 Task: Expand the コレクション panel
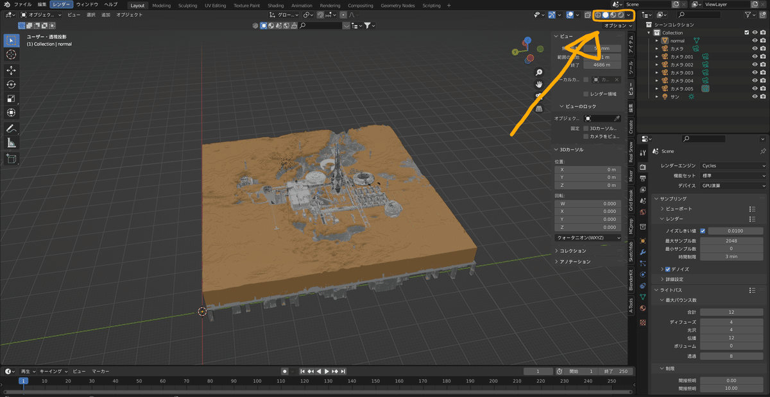(572, 251)
